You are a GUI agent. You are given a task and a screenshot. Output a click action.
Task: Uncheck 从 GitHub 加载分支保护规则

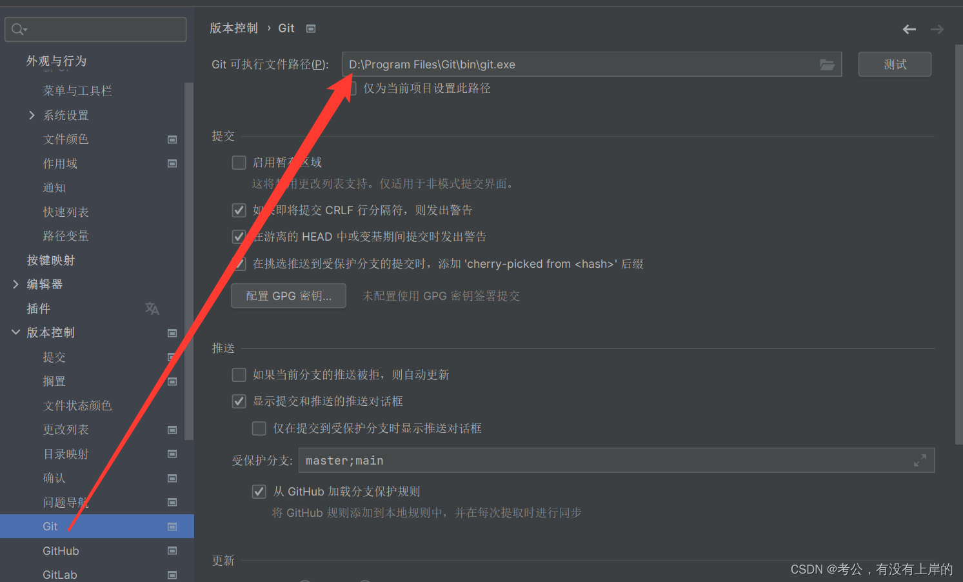(259, 491)
